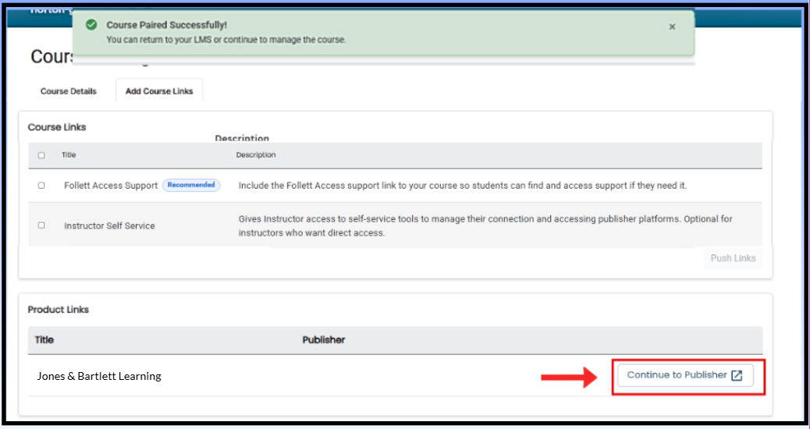
Task: Click the Instructor self-service tools description
Action: [x=485, y=225]
